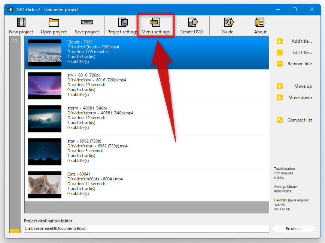The height and width of the screenshot is (243, 325).
Task: Click the yellow minus Remove title icon
Action: tap(280, 64)
